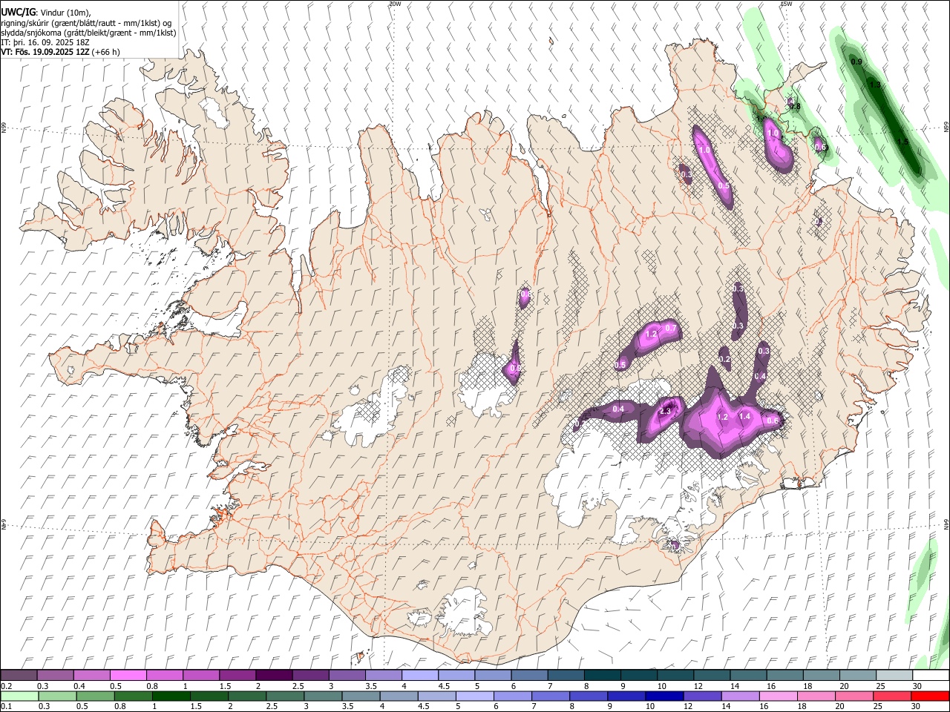Click the valid time "VT: Fös. 19.09.2025 12Z (+66 h)"
Image resolution: width=950 pixels, height=712 pixels.
pos(60,52)
